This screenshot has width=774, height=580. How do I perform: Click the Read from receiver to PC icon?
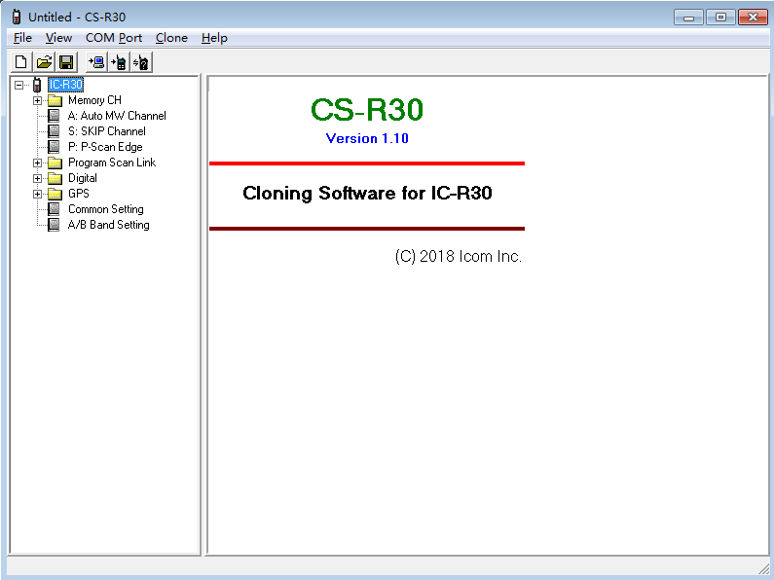tap(96, 62)
